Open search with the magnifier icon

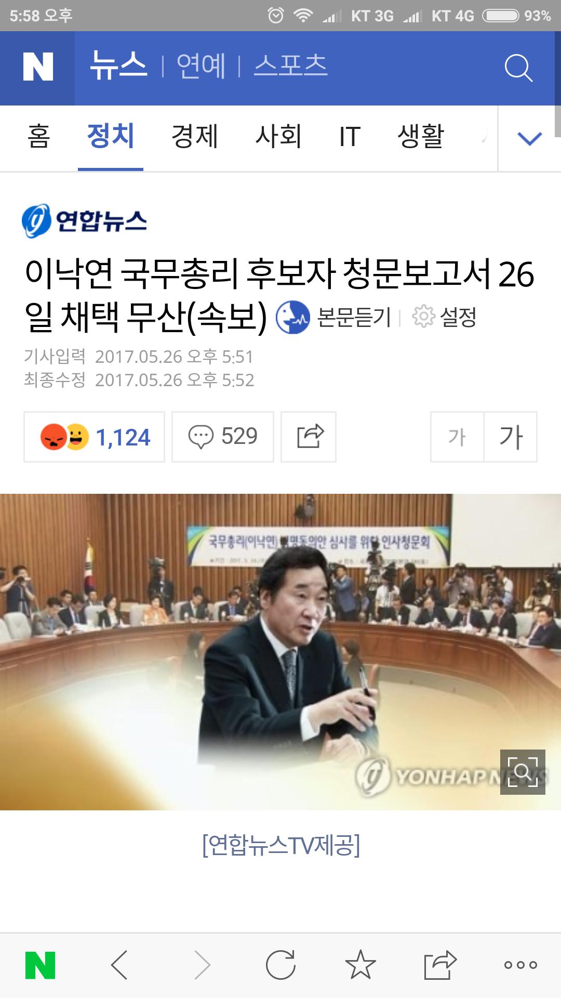coord(518,68)
